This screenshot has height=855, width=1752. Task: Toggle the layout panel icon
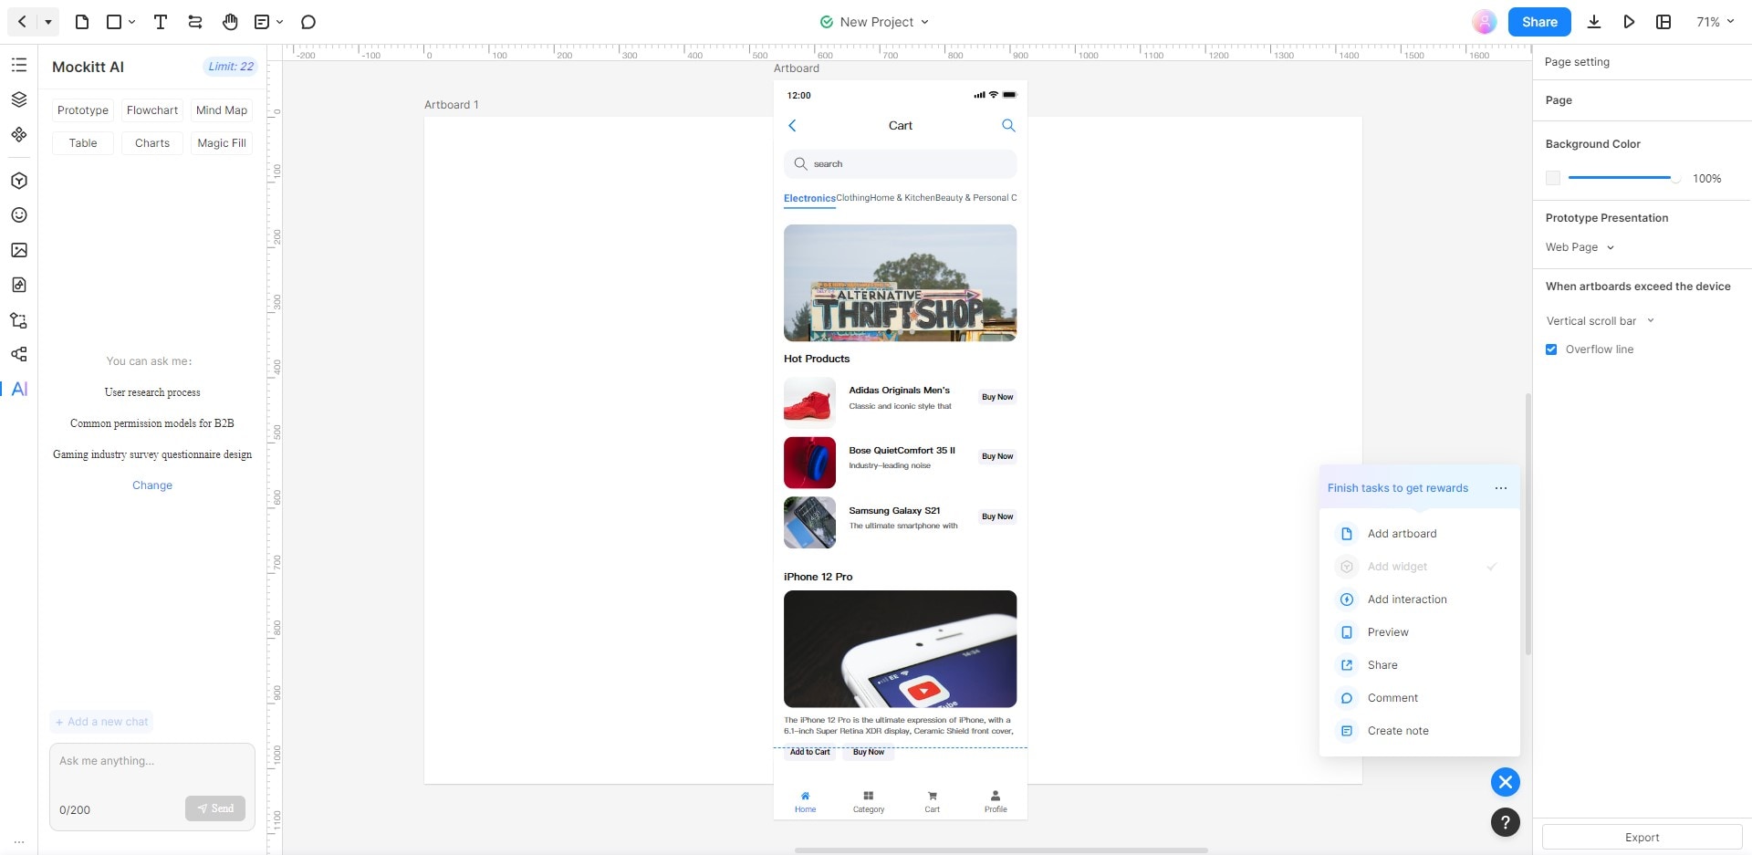click(x=1663, y=22)
